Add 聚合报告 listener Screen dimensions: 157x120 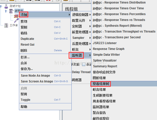click(124, 113)
